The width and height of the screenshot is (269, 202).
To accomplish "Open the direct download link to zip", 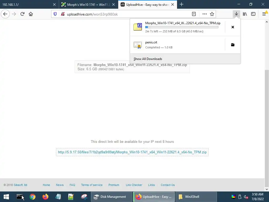I will pyautogui.click(x=132, y=152).
